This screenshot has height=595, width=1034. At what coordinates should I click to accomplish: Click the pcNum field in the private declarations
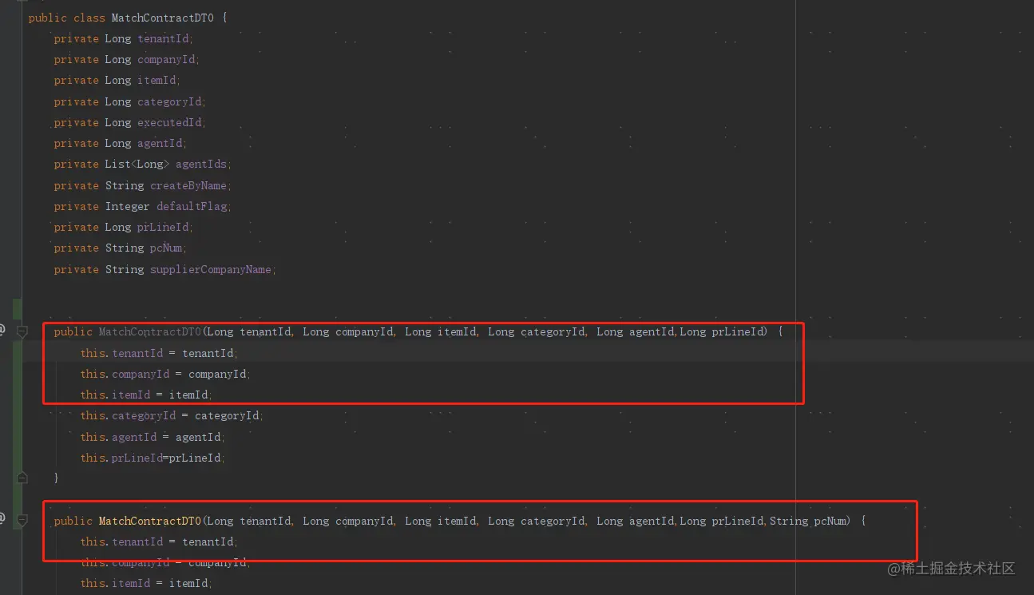point(166,248)
